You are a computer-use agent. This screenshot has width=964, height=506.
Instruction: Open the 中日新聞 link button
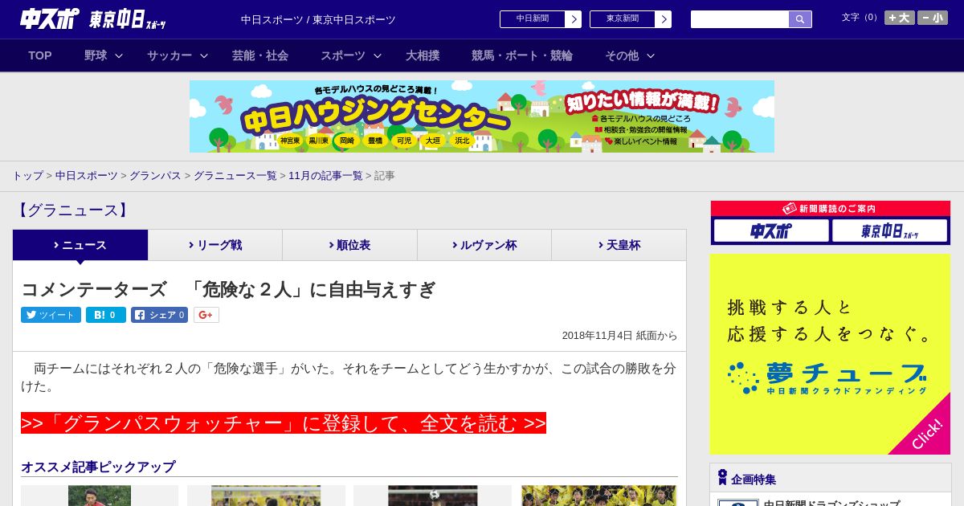533,19
